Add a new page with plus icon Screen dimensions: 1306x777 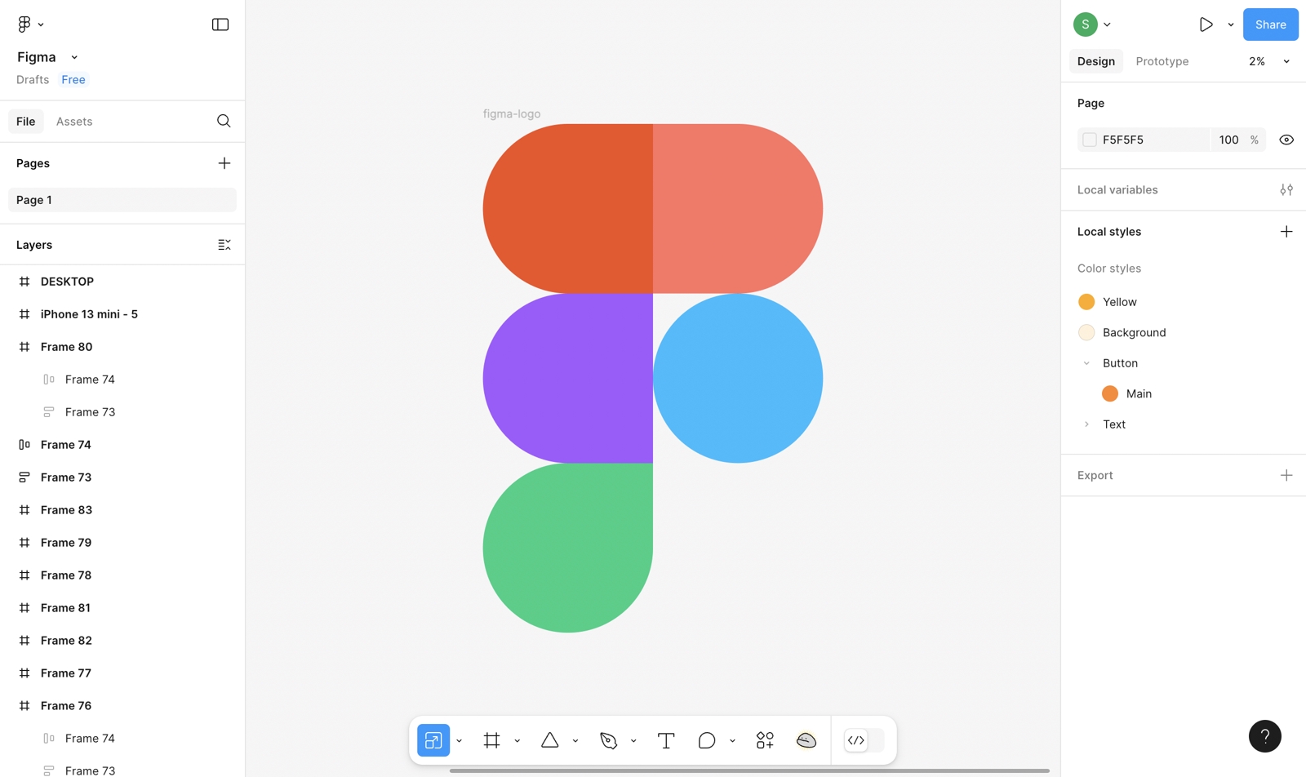coord(224,163)
